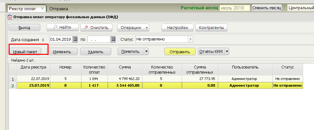Open the Центральный dropdown at top right
Viewport: 314px width, 130px height.
[x=300, y=8]
